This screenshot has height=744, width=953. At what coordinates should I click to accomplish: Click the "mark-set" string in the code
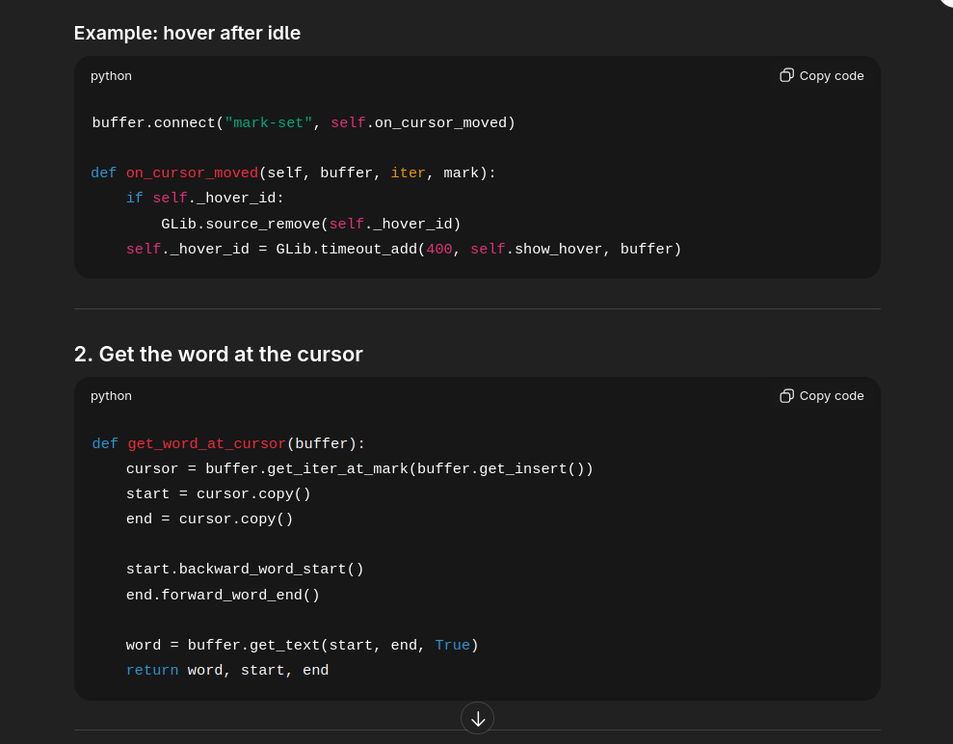(268, 123)
